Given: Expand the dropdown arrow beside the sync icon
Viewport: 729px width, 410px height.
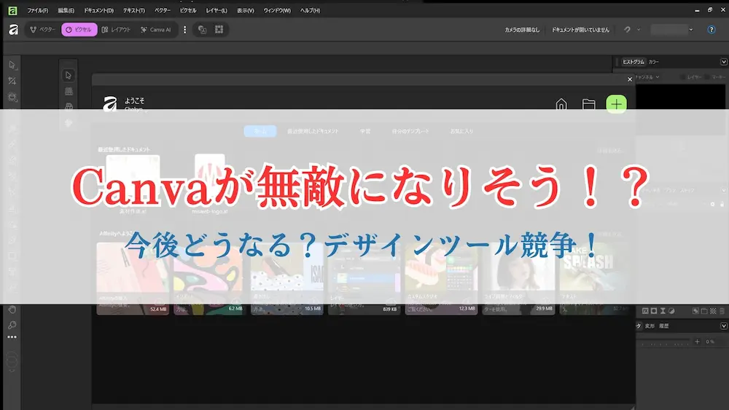Looking at the screenshot, I should click(x=639, y=30).
